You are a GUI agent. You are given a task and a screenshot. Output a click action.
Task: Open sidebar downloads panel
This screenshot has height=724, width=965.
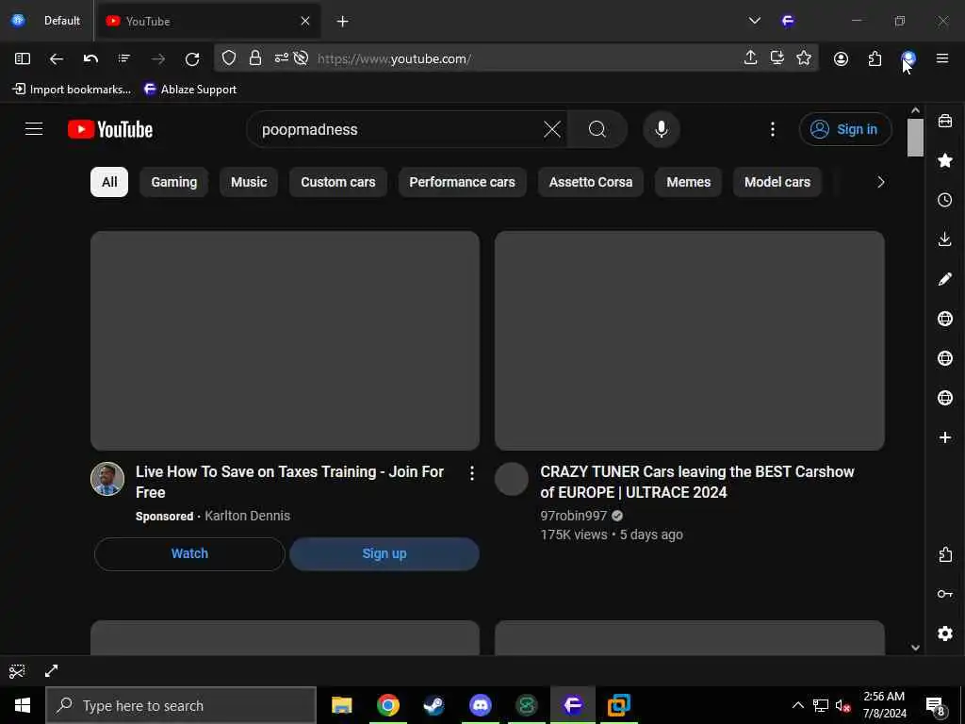tap(945, 239)
